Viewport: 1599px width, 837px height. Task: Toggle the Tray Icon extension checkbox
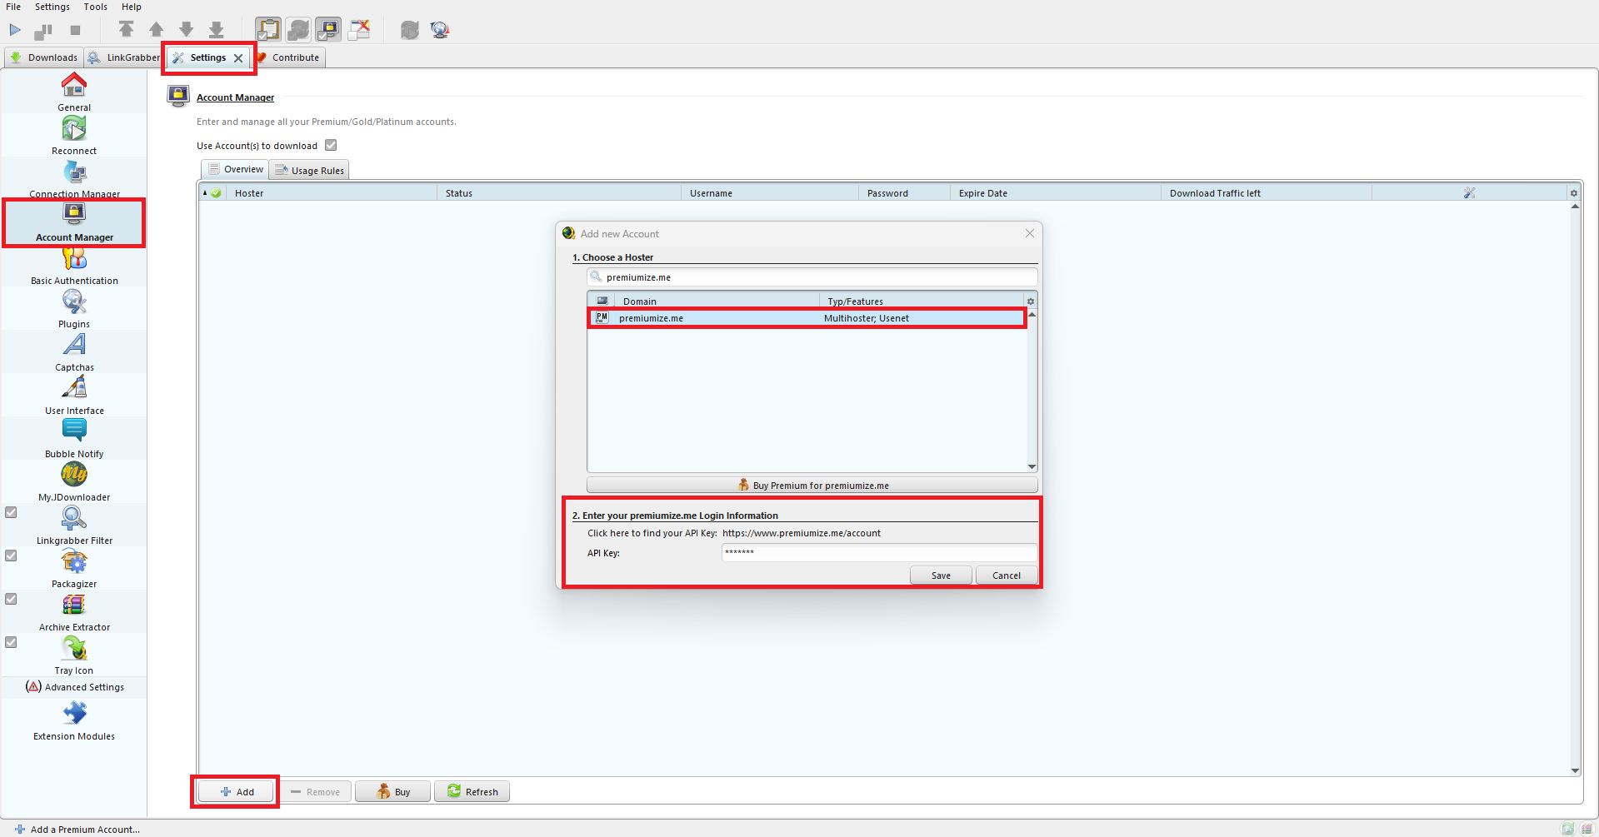[x=11, y=642]
